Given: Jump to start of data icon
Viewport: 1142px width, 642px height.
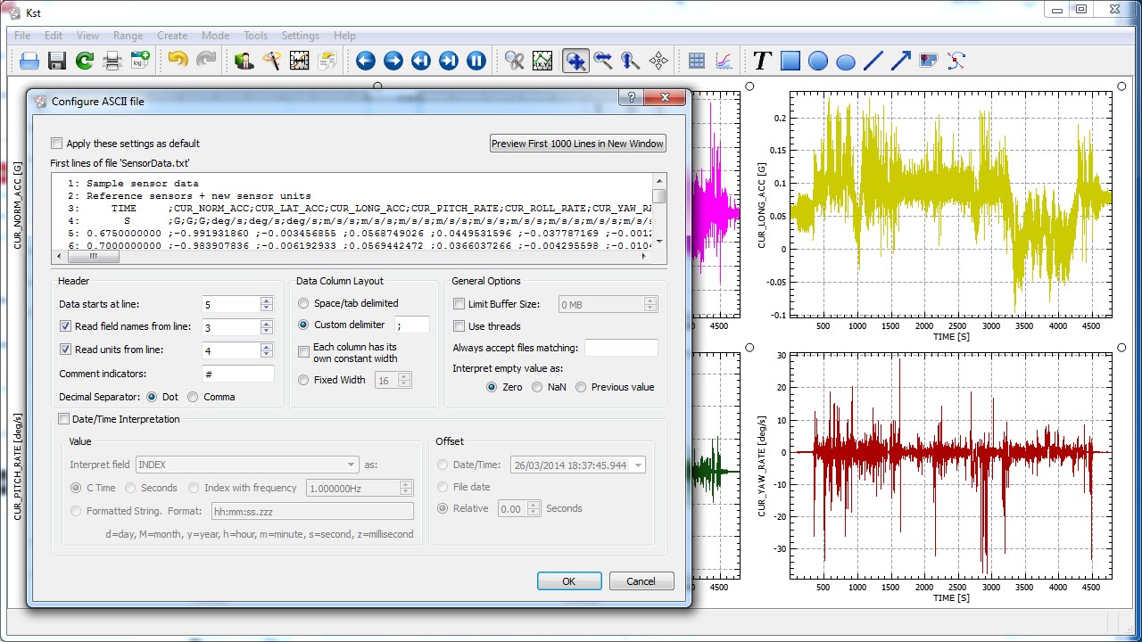Looking at the screenshot, I should [420, 61].
